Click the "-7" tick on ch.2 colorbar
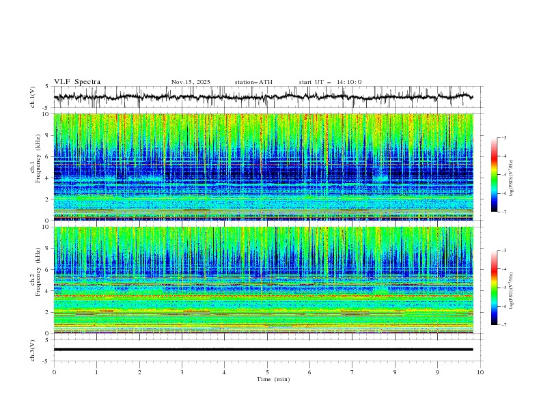The width and height of the screenshot is (541, 418). coord(504,325)
